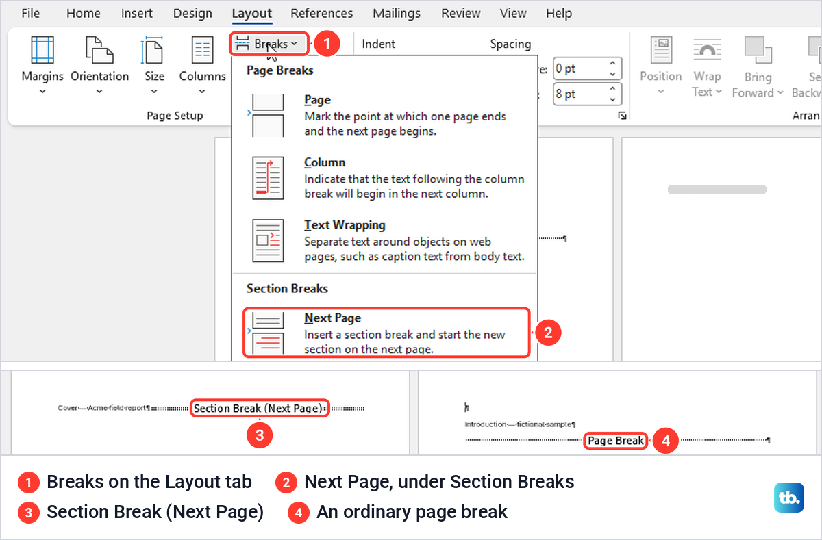Expand the Size dropdown arrow
The image size is (822, 540).
155,92
